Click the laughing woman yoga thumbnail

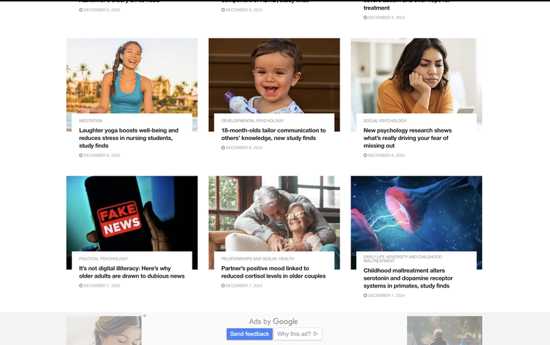[132, 75]
